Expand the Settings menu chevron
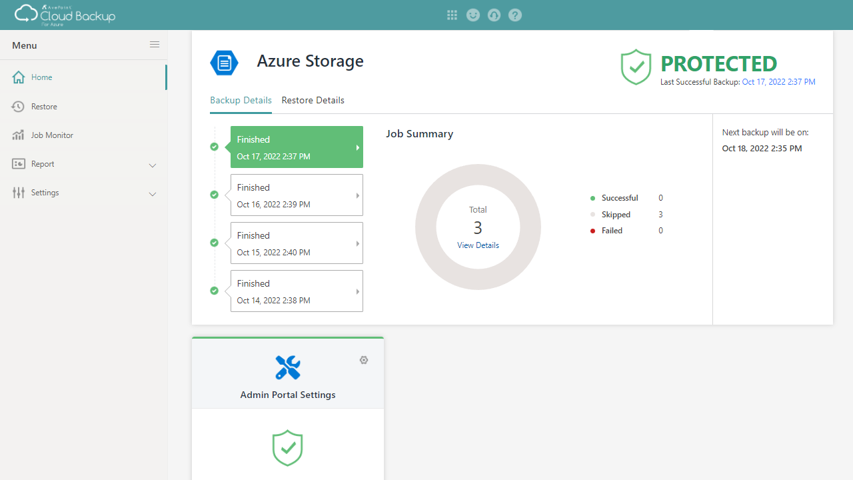 click(153, 194)
